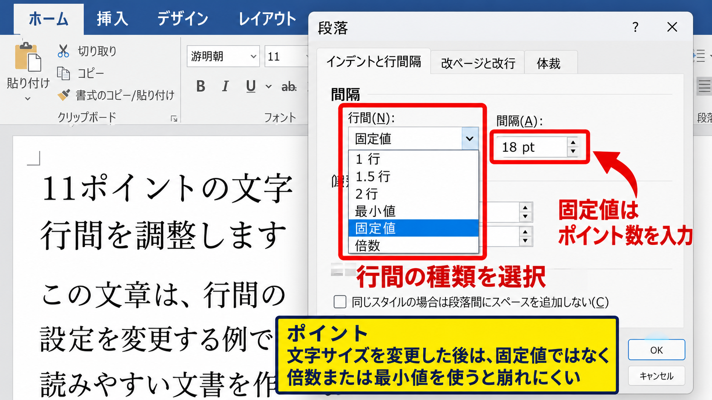Choose 2 行 line spacing option
712x400 pixels.
coord(413,194)
